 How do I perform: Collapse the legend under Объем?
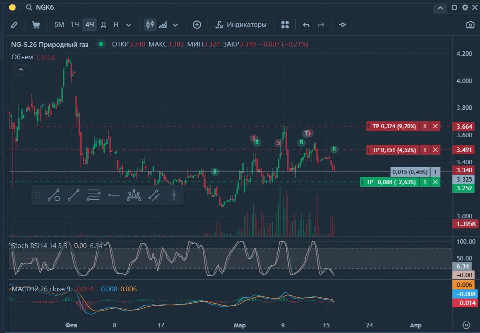(21, 70)
